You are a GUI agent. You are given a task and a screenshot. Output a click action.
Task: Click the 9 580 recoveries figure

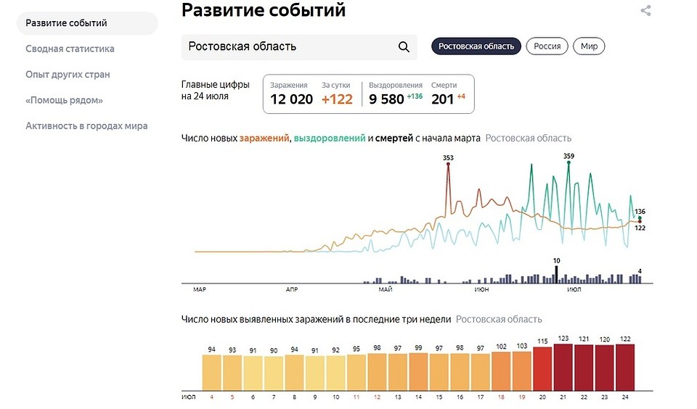[386, 99]
